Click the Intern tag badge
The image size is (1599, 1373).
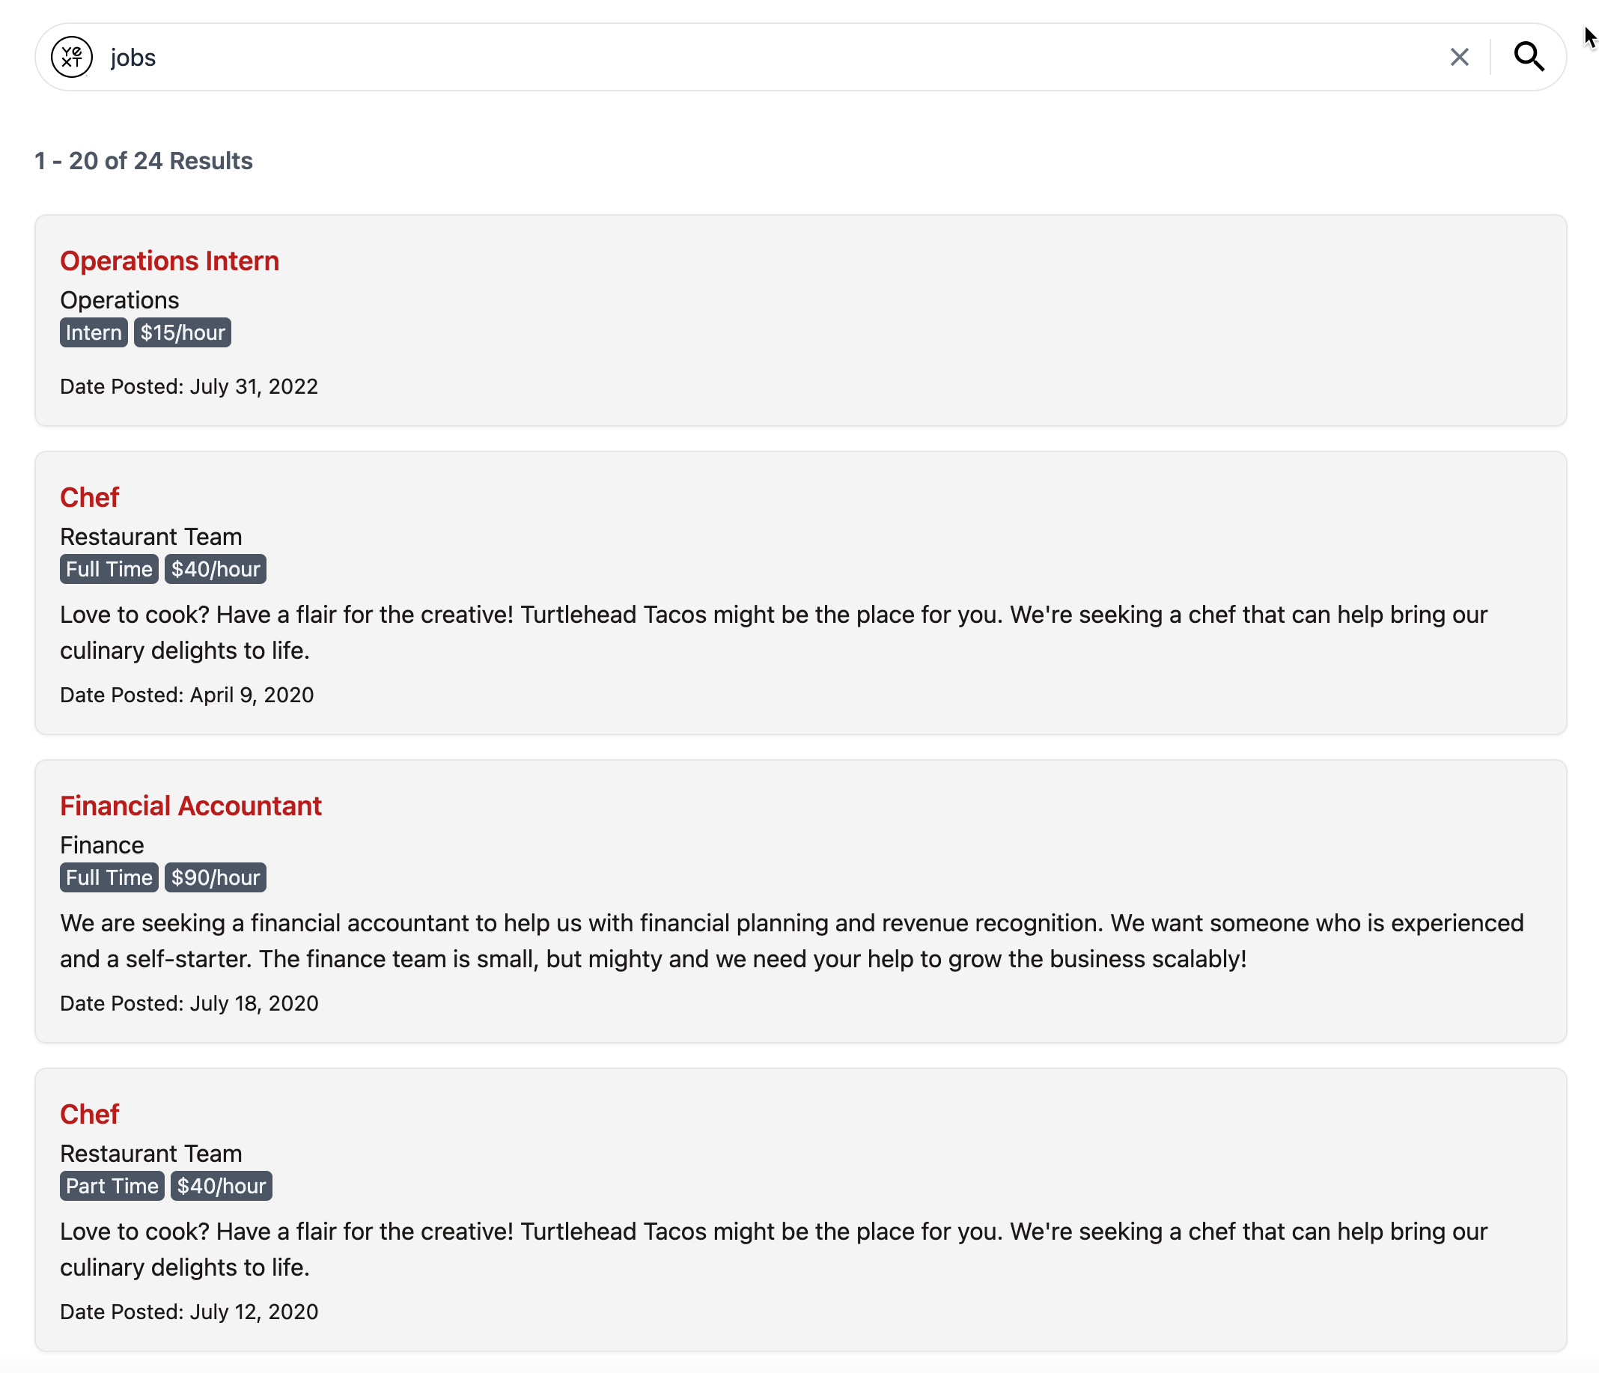pos(94,332)
